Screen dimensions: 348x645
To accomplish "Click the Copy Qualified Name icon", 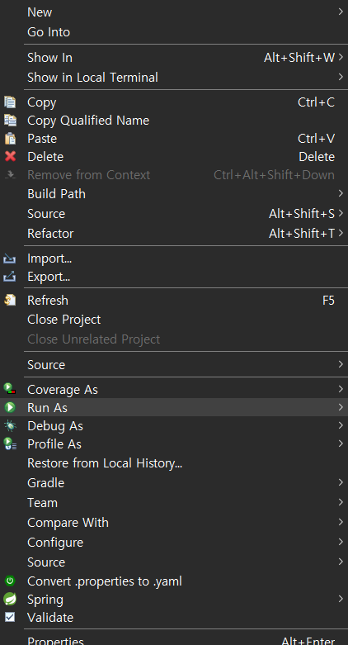I will coord(10,120).
